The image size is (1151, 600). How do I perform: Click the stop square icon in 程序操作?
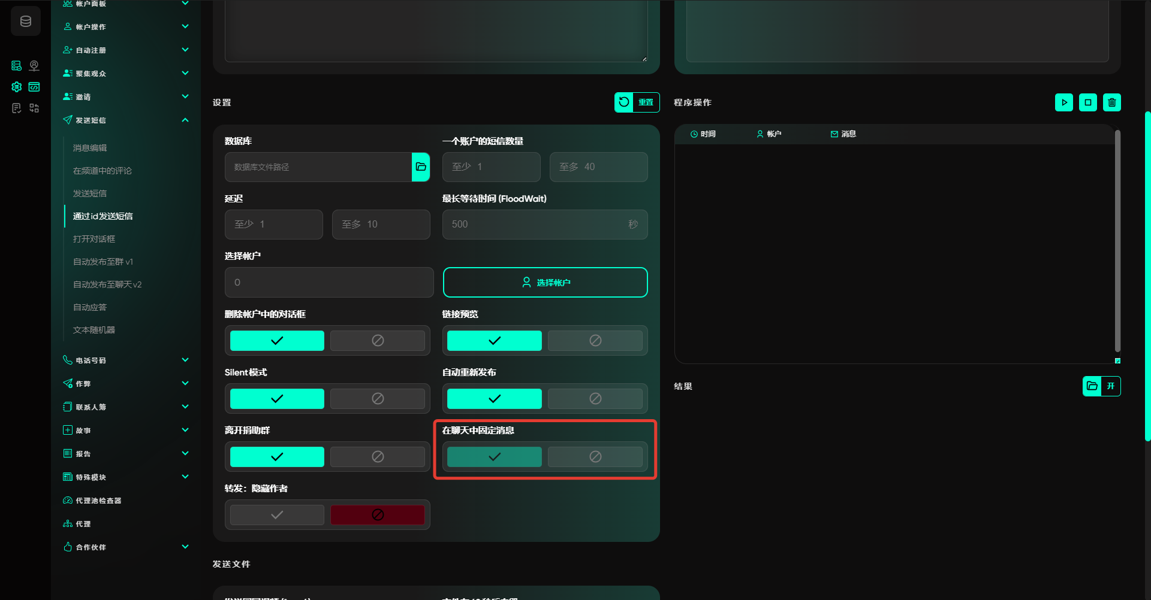pyautogui.click(x=1087, y=102)
